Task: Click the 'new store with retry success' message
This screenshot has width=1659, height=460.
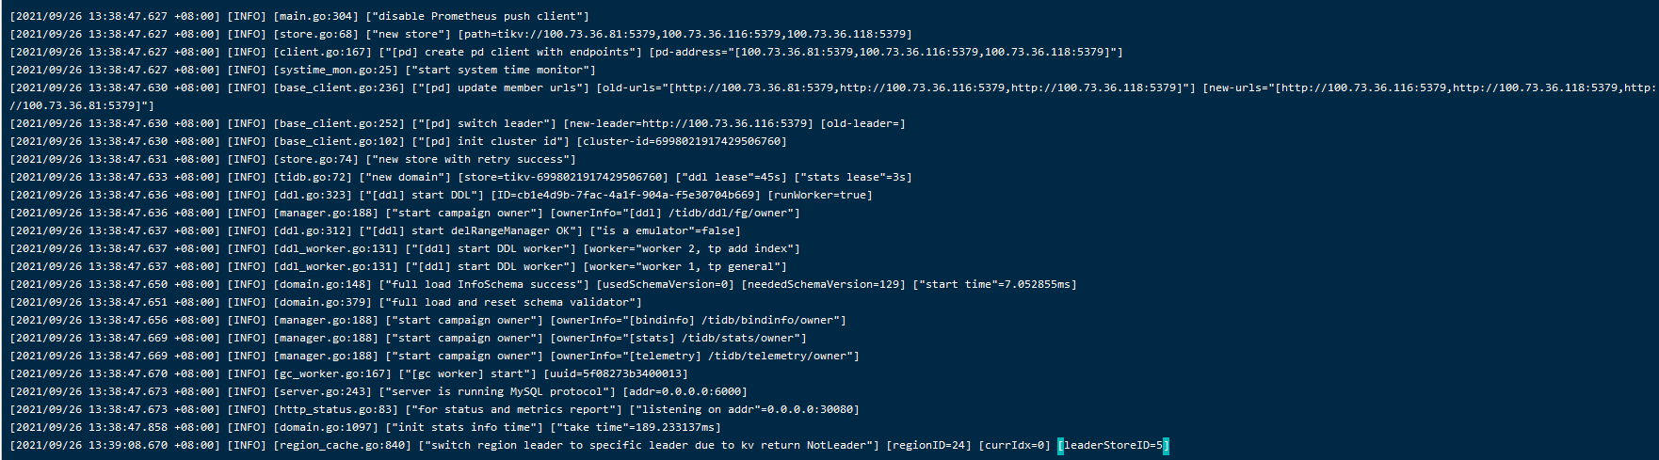Action: coord(471,159)
